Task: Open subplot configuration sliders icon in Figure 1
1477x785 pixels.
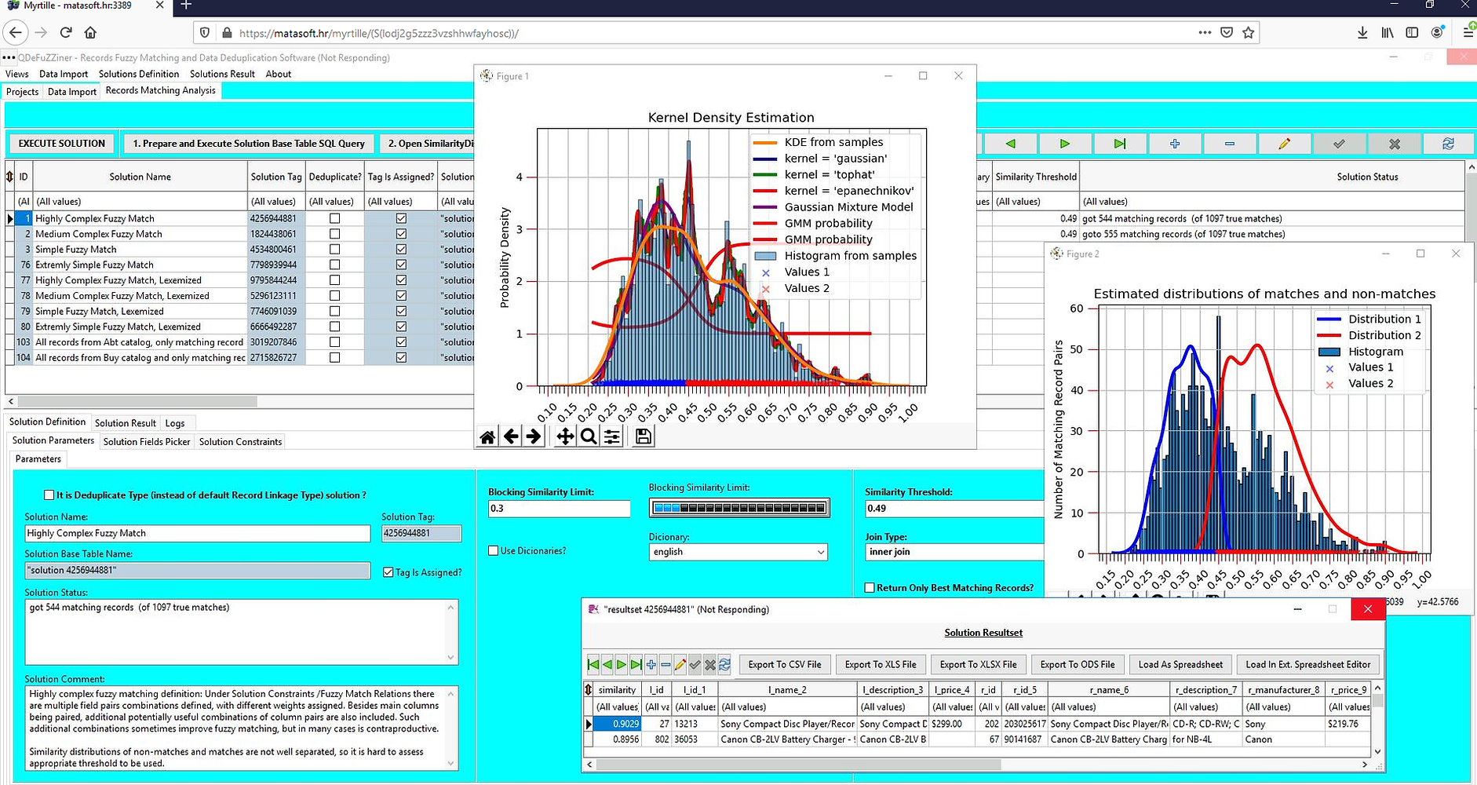Action: pos(612,436)
